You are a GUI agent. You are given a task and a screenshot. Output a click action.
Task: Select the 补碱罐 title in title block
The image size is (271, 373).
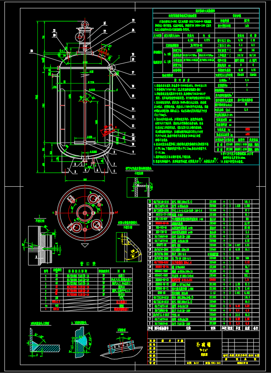(202, 344)
